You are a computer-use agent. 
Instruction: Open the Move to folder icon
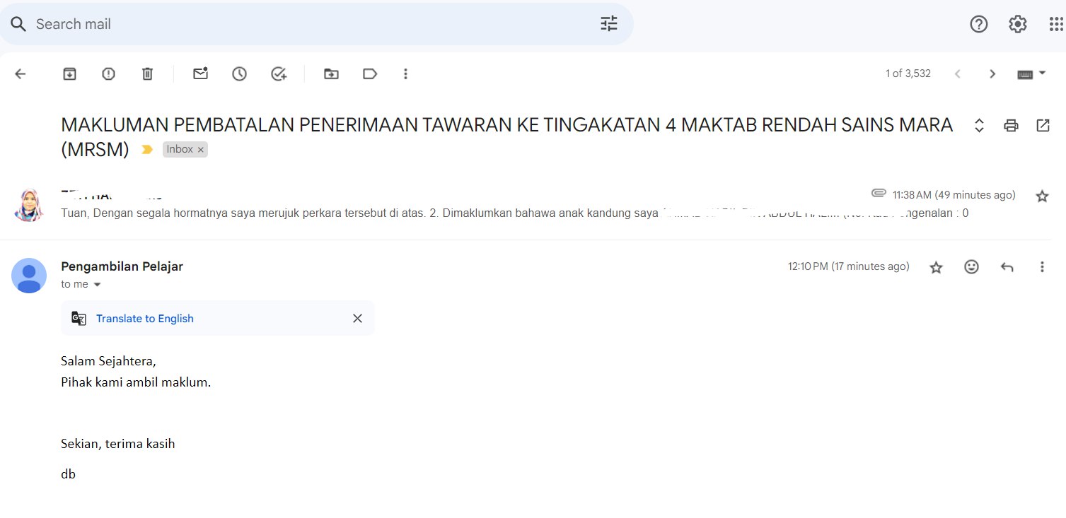pos(331,73)
